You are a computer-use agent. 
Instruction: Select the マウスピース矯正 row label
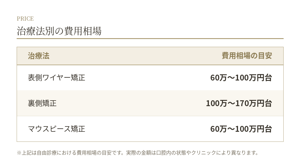click(x=56, y=129)
